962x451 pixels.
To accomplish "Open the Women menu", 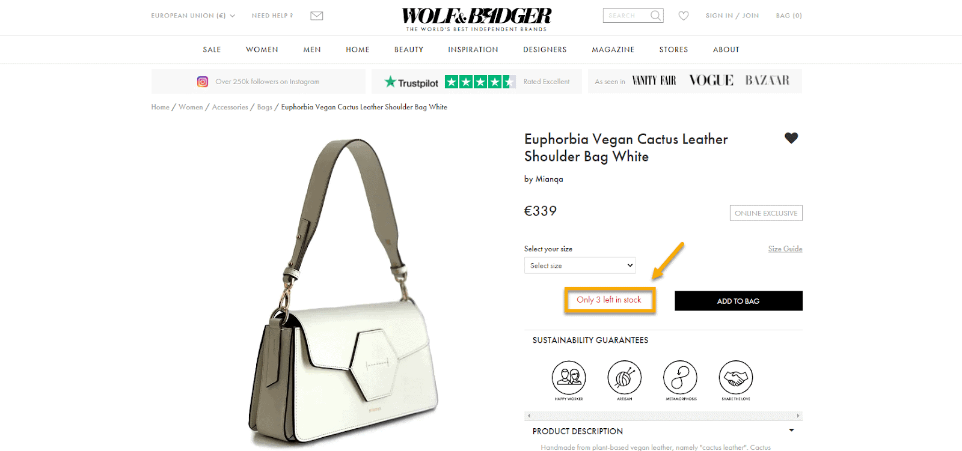I will point(262,50).
